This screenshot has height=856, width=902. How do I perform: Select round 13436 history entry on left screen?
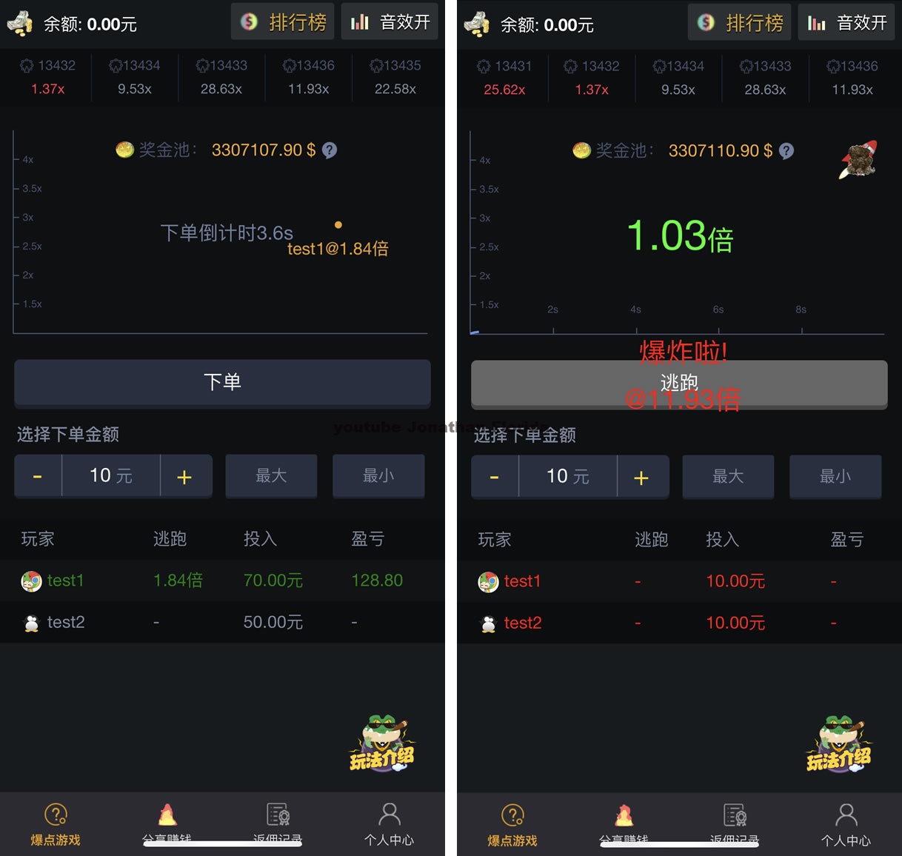click(x=309, y=76)
